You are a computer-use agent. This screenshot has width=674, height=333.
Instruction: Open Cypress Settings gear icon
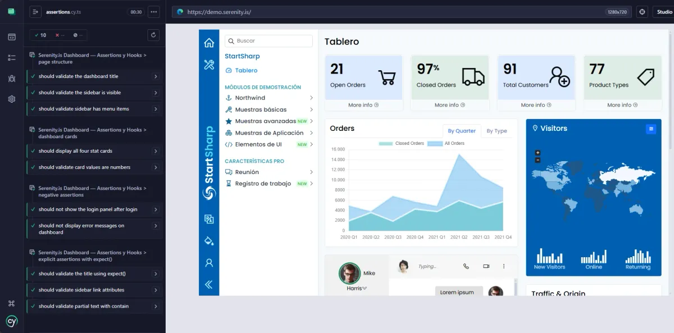coord(12,99)
